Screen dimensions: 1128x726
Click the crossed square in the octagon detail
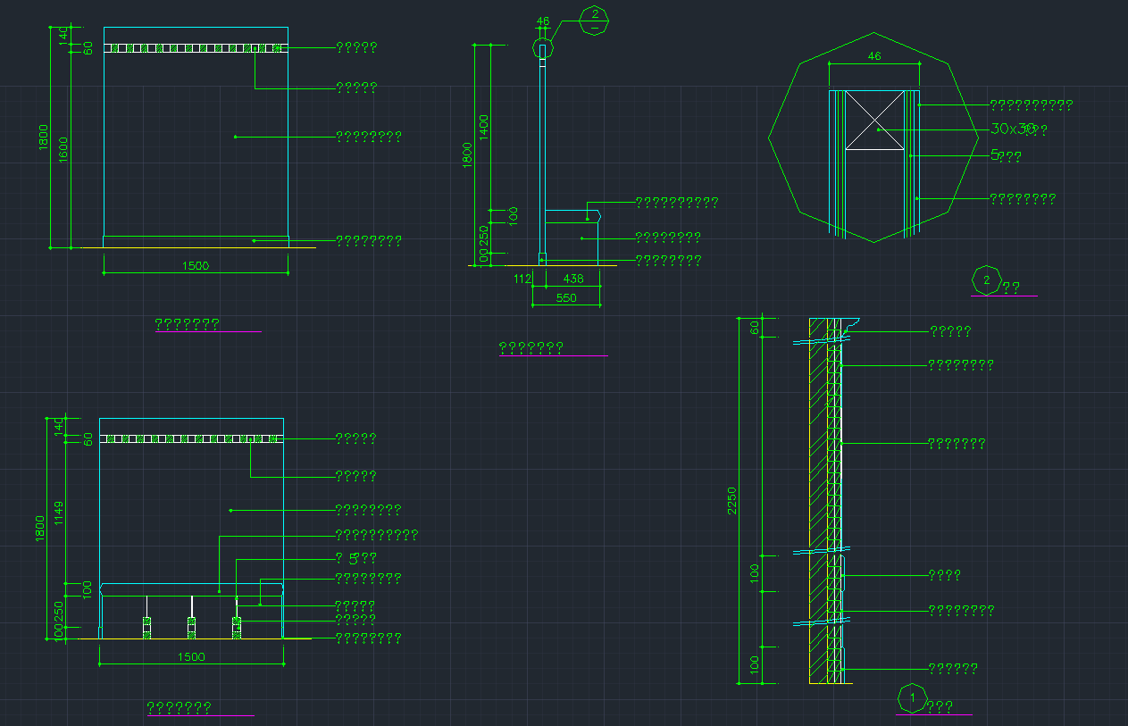(876, 120)
